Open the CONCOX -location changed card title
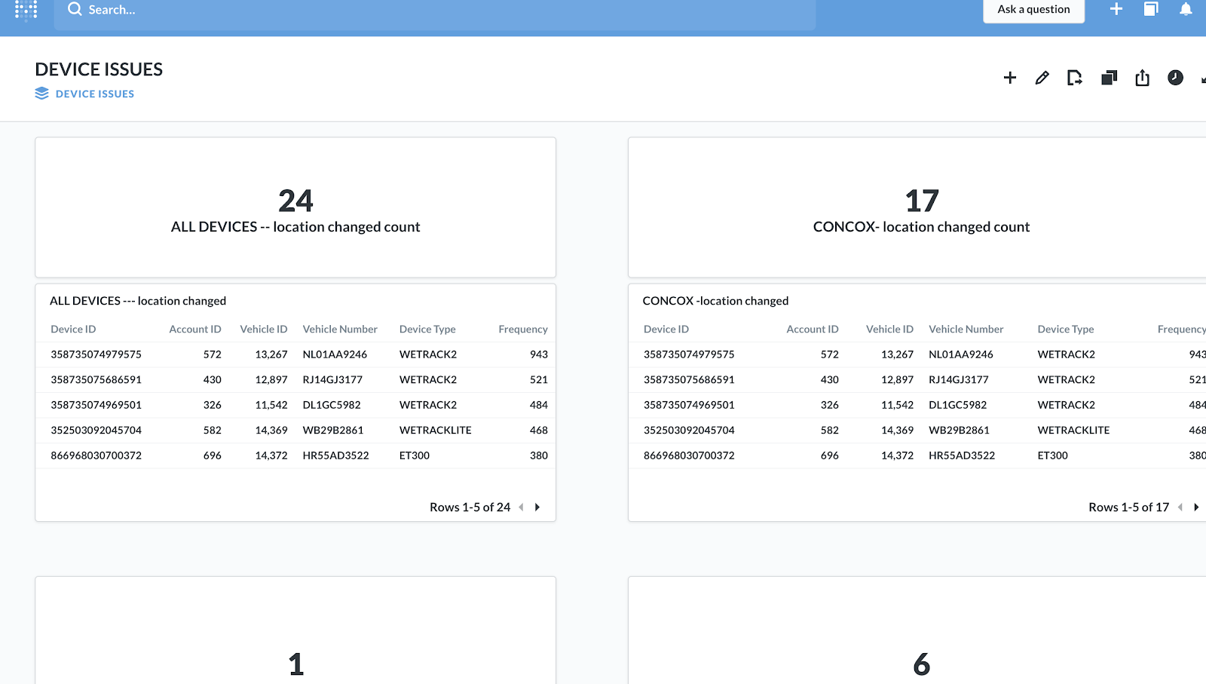The width and height of the screenshot is (1206, 684). pos(715,301)
